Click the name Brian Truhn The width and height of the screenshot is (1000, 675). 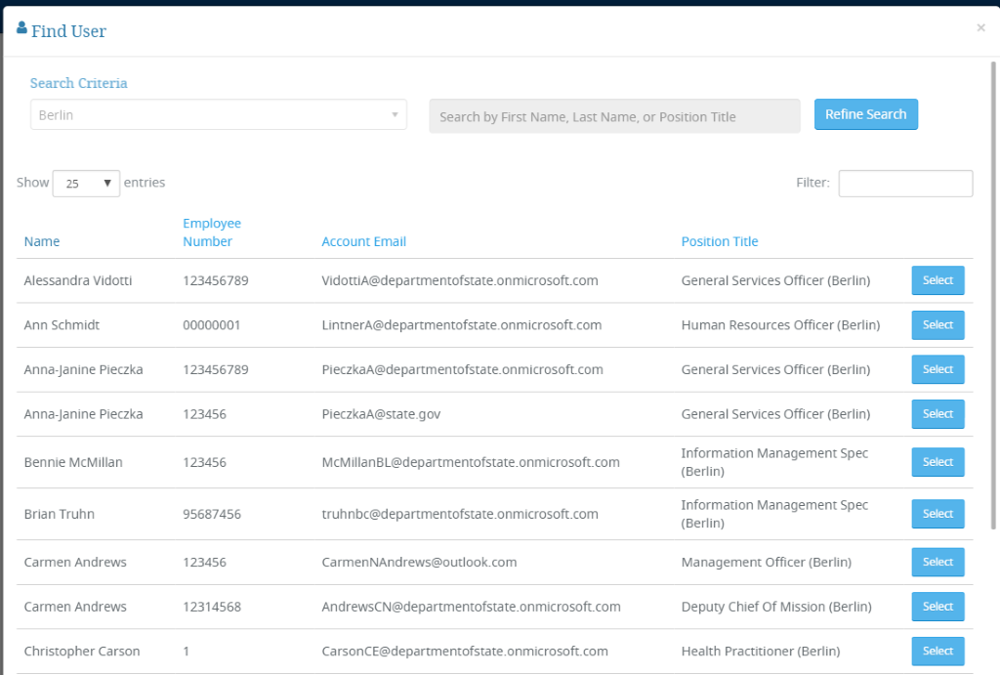60,514
